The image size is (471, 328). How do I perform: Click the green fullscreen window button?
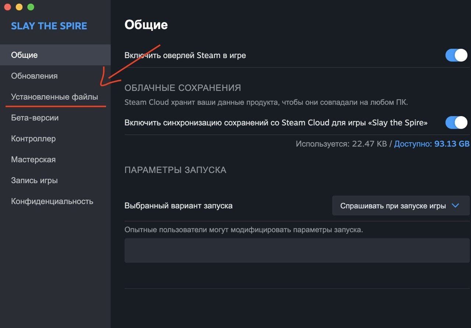pyautogui.click(x=31, y=7)
